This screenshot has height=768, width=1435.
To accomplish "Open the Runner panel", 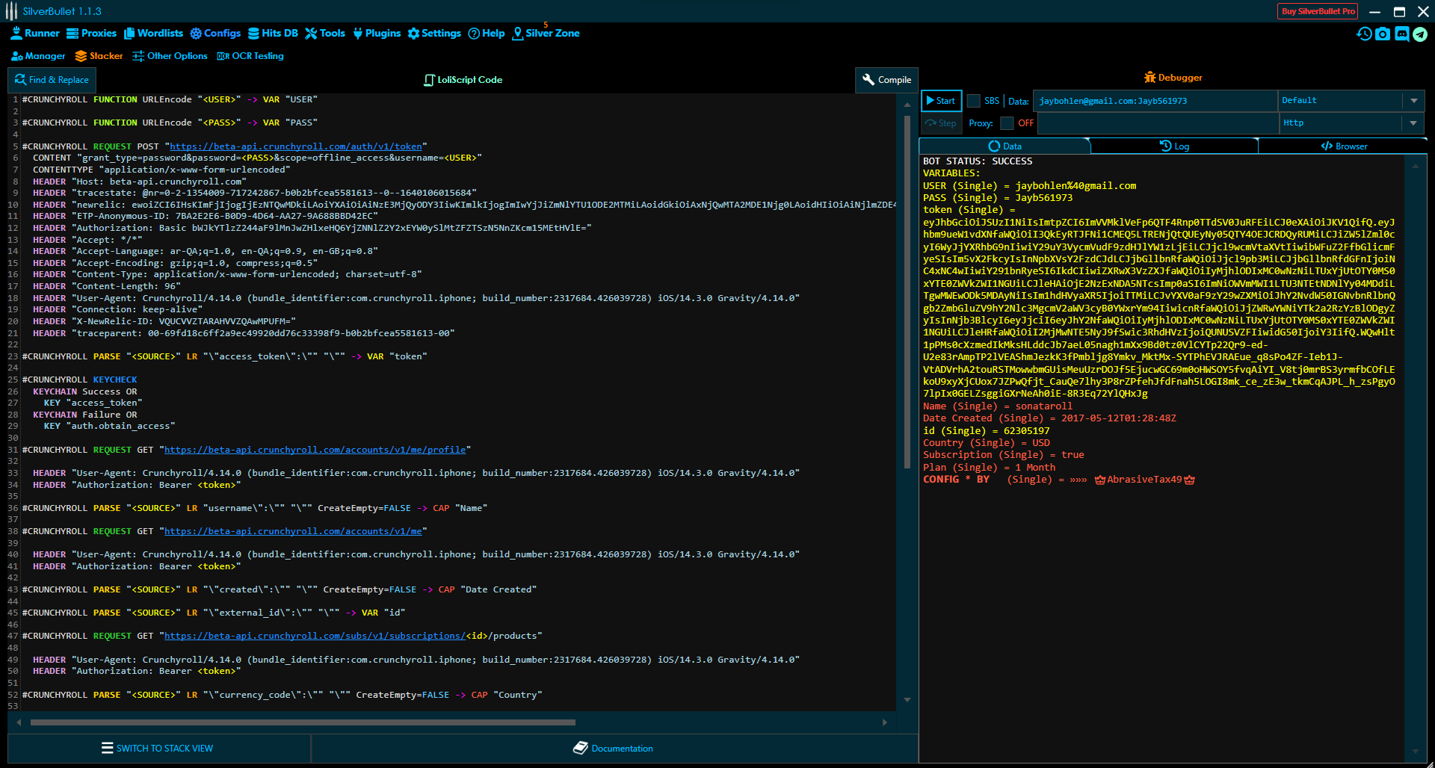I will (34, 33).
